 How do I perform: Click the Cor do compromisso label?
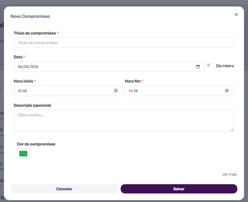coord(36,144)
